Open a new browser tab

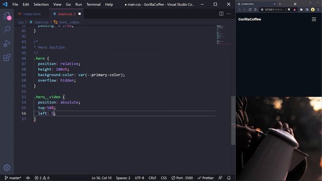(x=280, y=4)
